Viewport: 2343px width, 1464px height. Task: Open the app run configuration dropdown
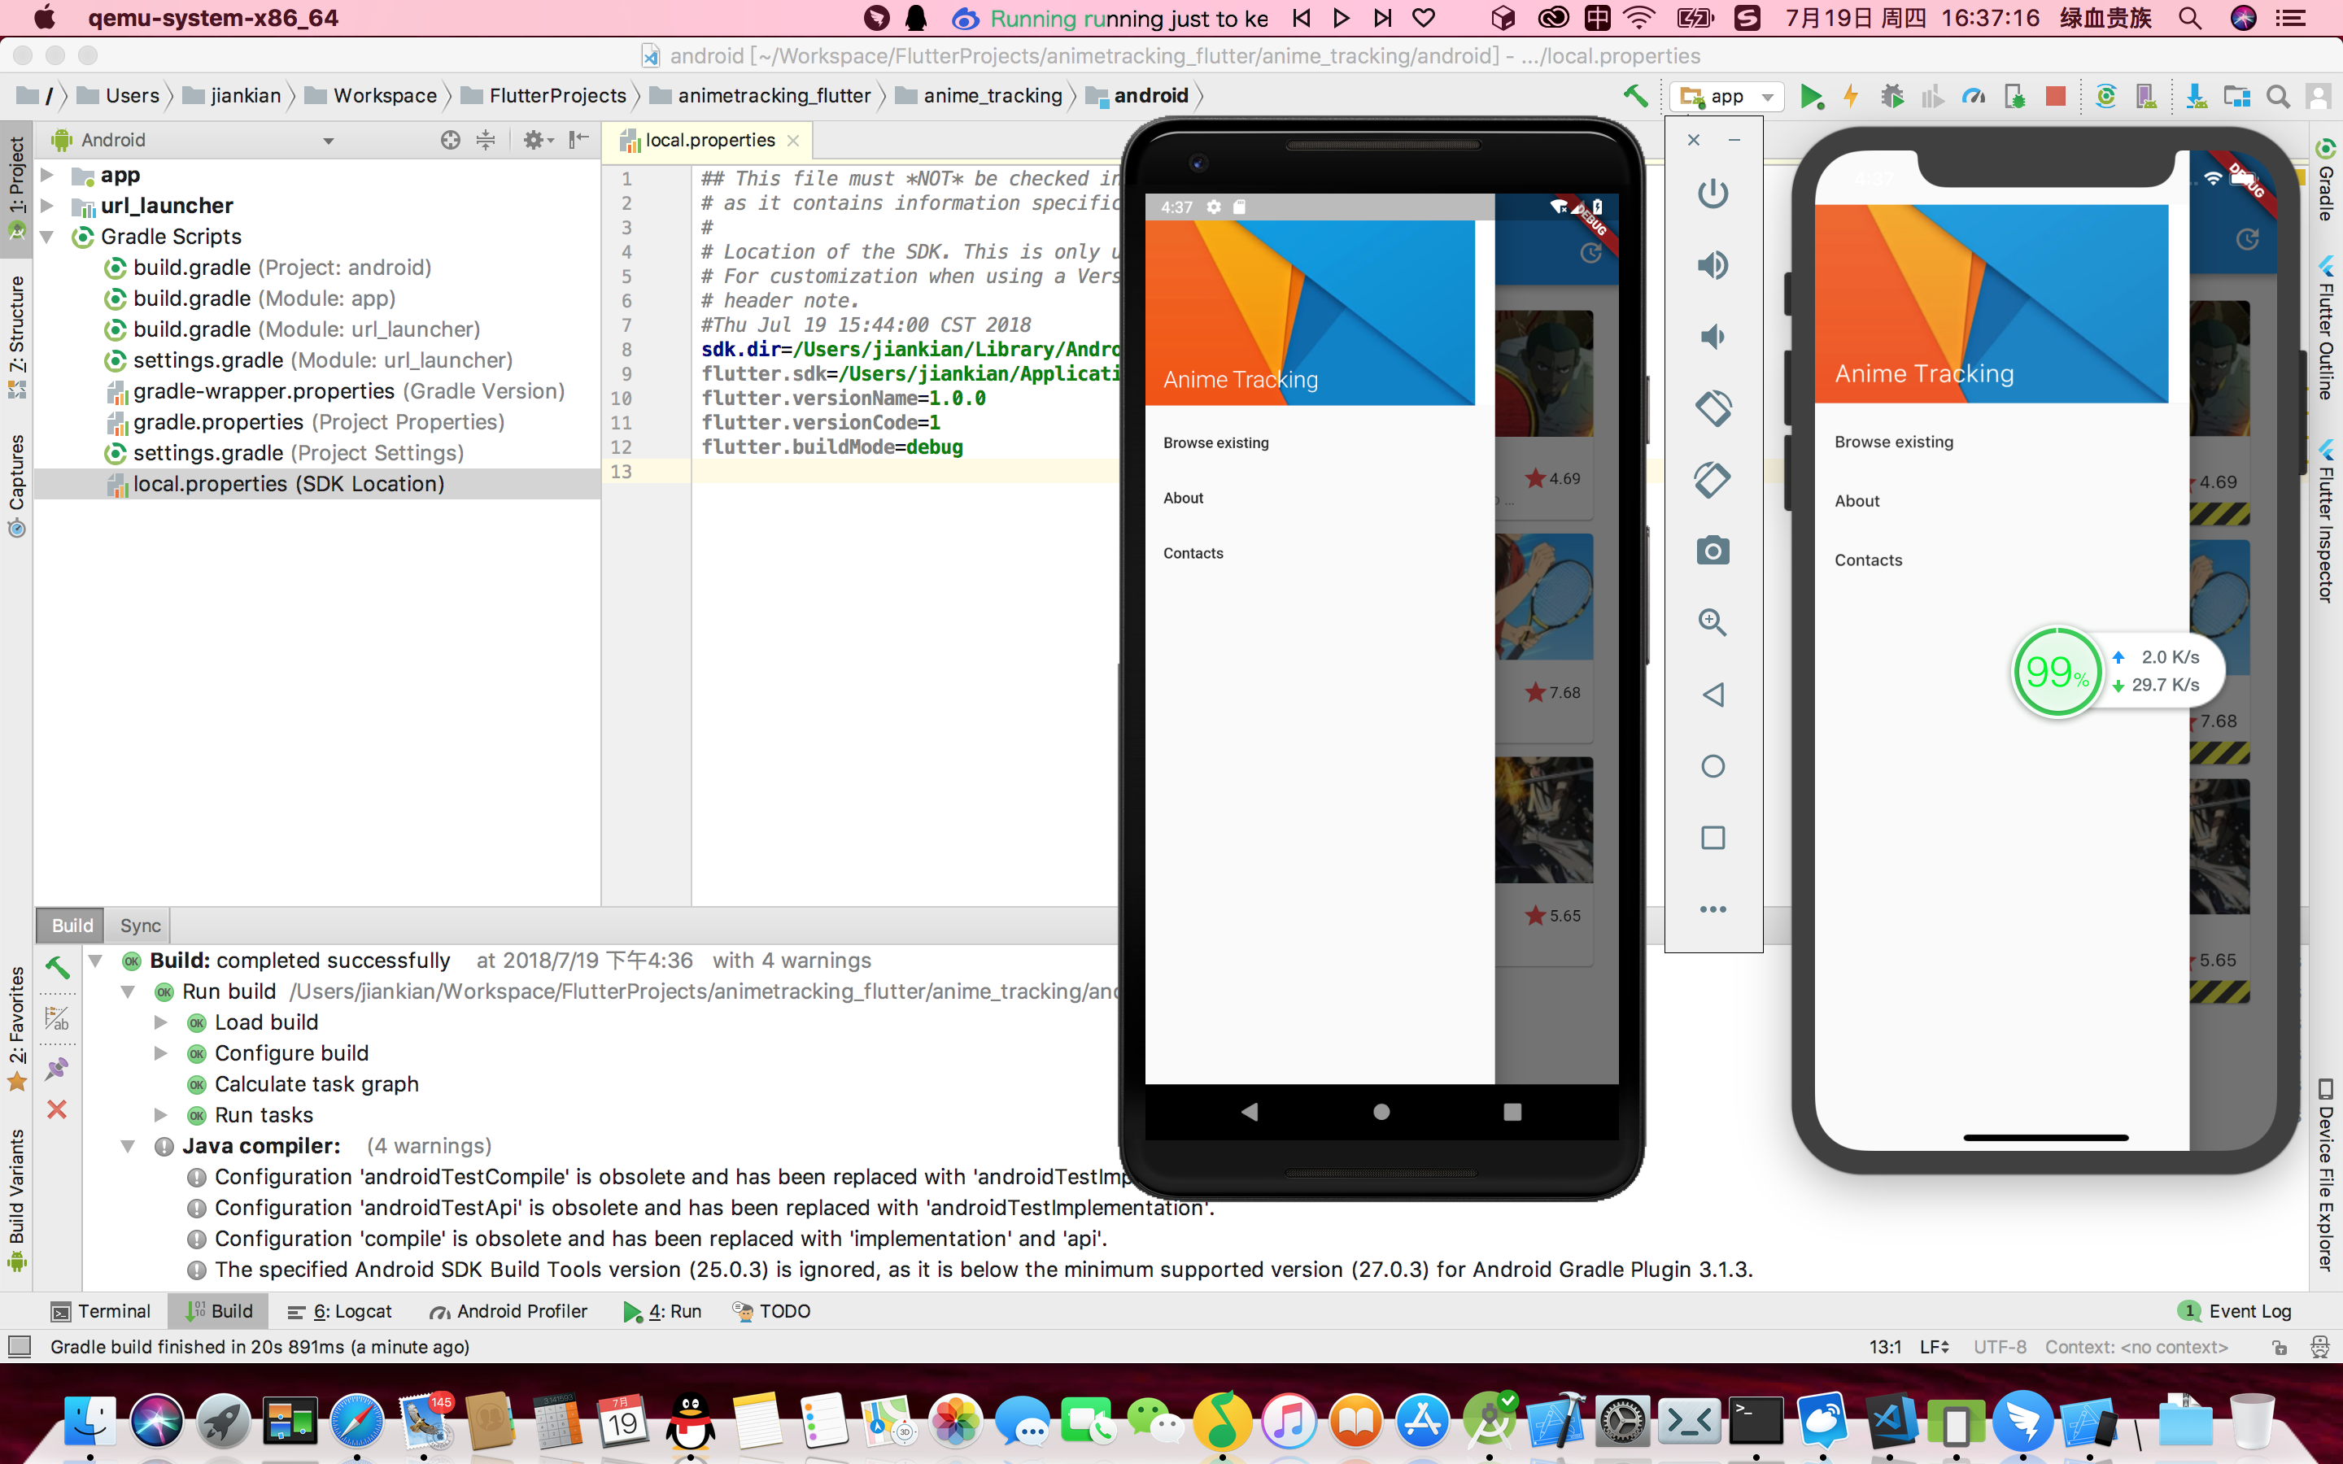(1733, 96)
